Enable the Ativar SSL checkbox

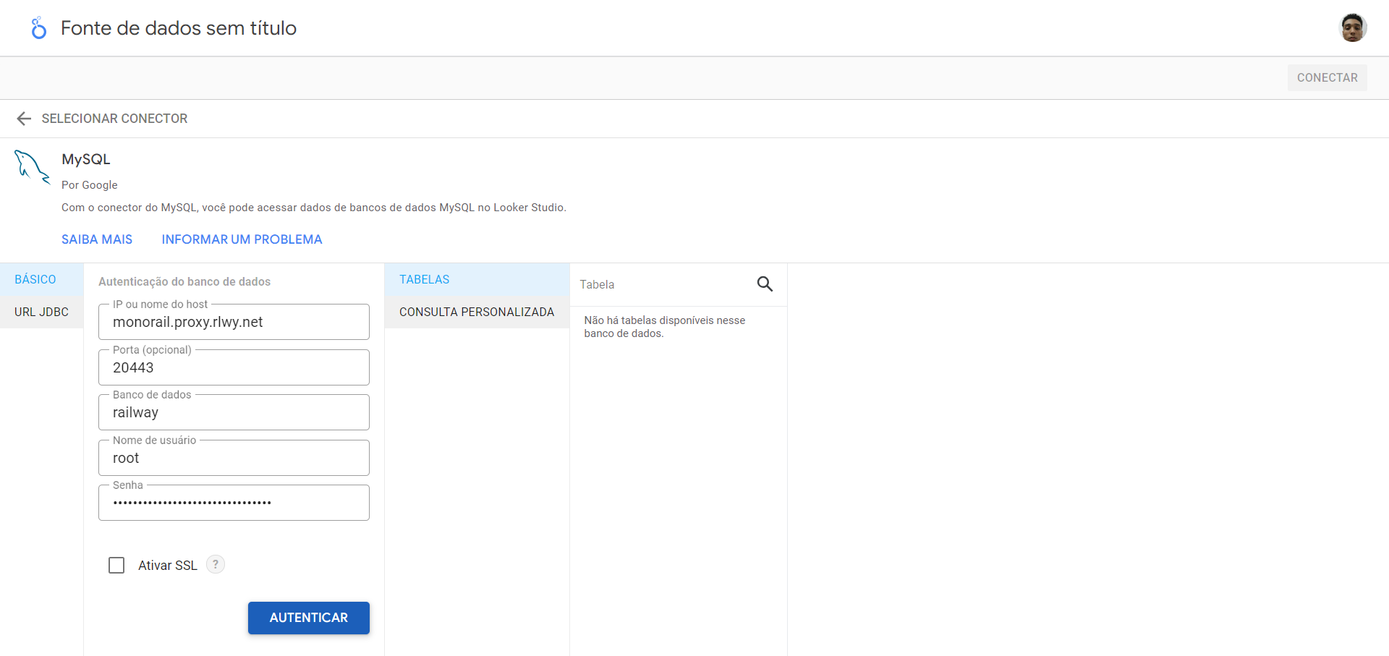click(x=116, y=565)
